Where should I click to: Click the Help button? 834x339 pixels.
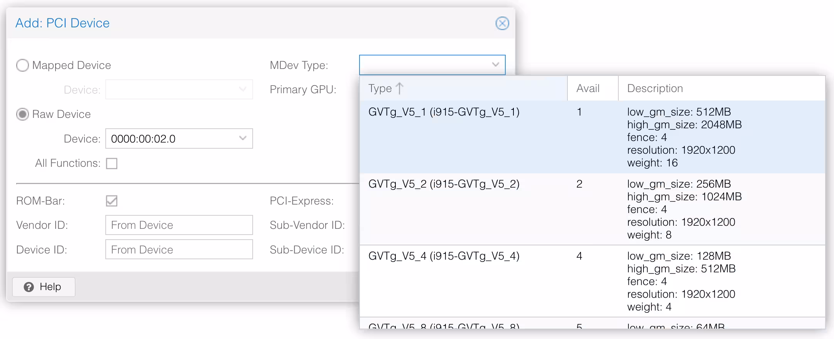44,287
